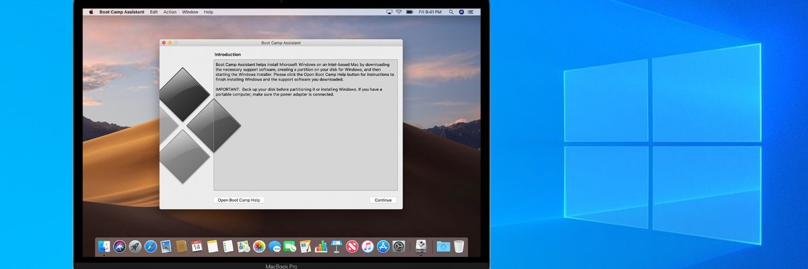Click the Fri 9:41 PM clock
This screenshot has height=269, width=808.
click(430, 12)
